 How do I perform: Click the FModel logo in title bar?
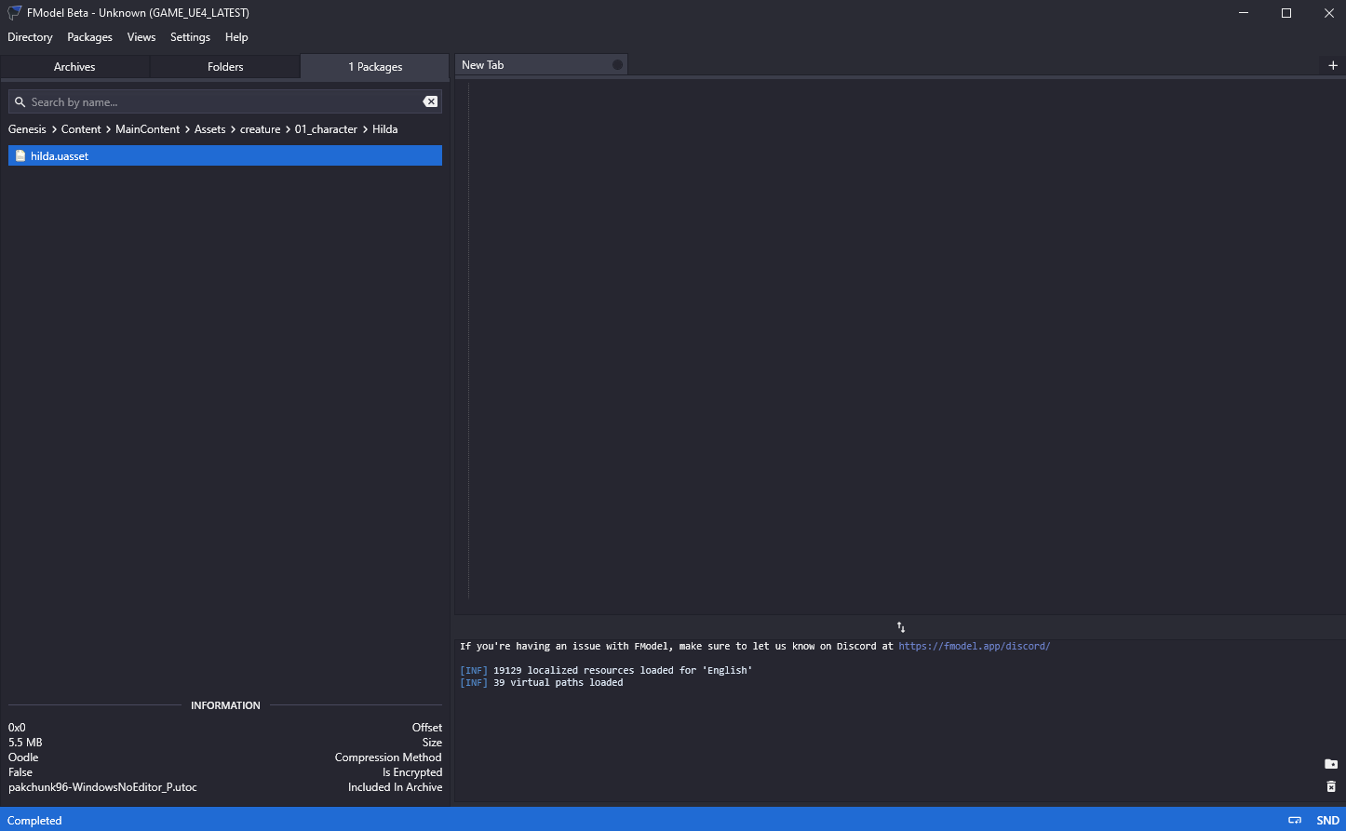click(x=15, y=13)
